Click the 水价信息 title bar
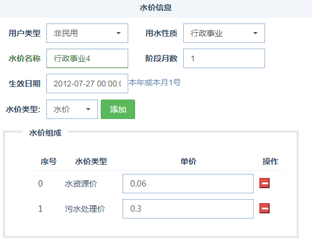 pyautogui.click(x=156, y=9)
